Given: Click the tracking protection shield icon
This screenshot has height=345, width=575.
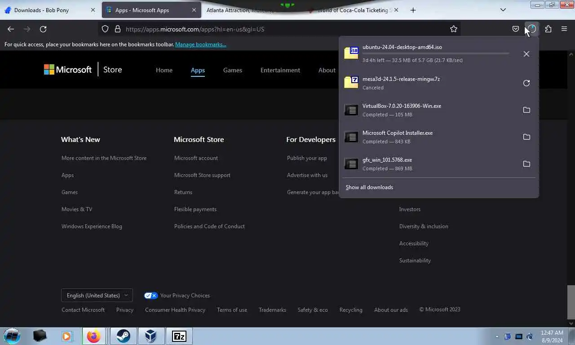Looking at the screenshot, I should click(105, 29).
